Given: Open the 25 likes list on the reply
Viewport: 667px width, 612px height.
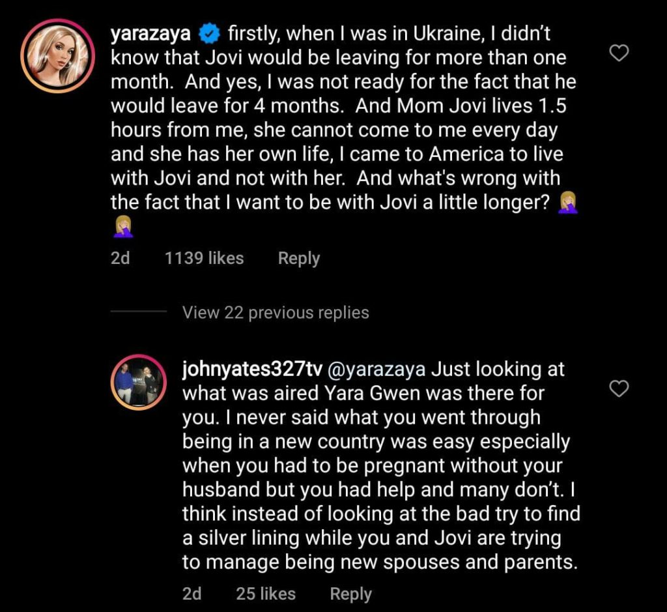Looking at the screenshot, I should point(264,594).
